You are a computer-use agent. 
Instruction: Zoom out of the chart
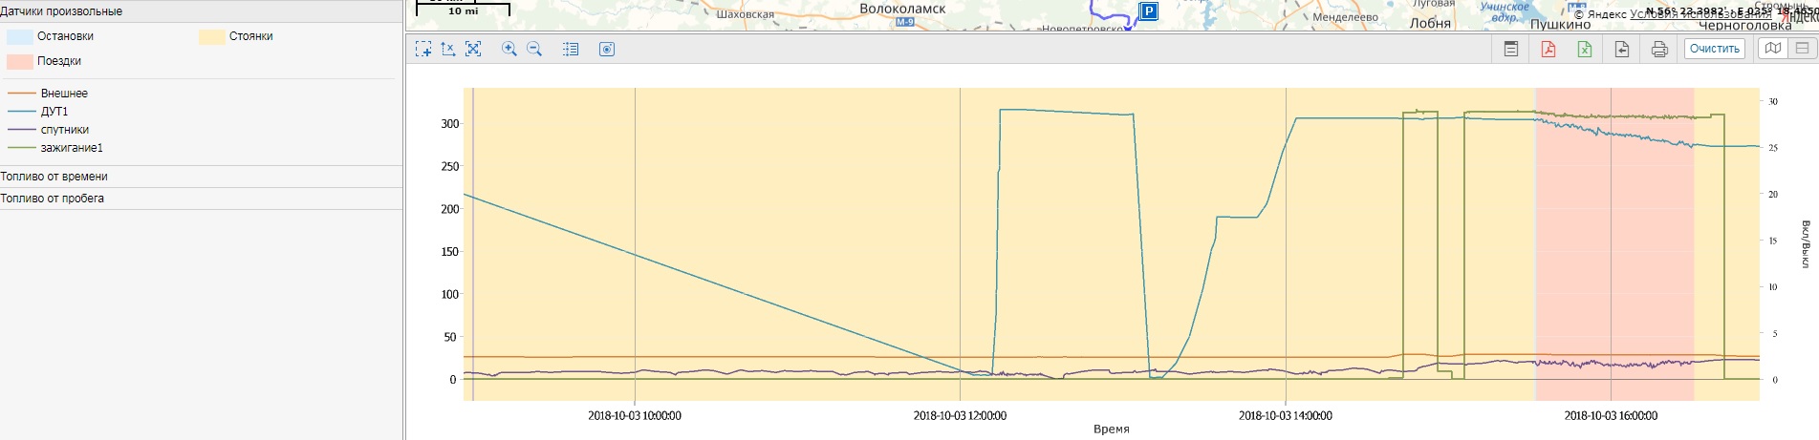pyautogui.click(x=534, y=49)
